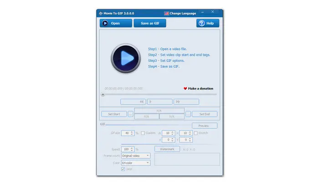Increase width W value with up arrow
Viewport: 319px width, 185px height.
tap(173, 132)
